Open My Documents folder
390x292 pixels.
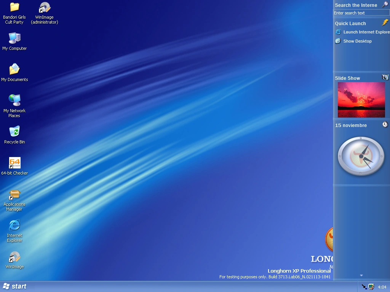click(14, 70)
